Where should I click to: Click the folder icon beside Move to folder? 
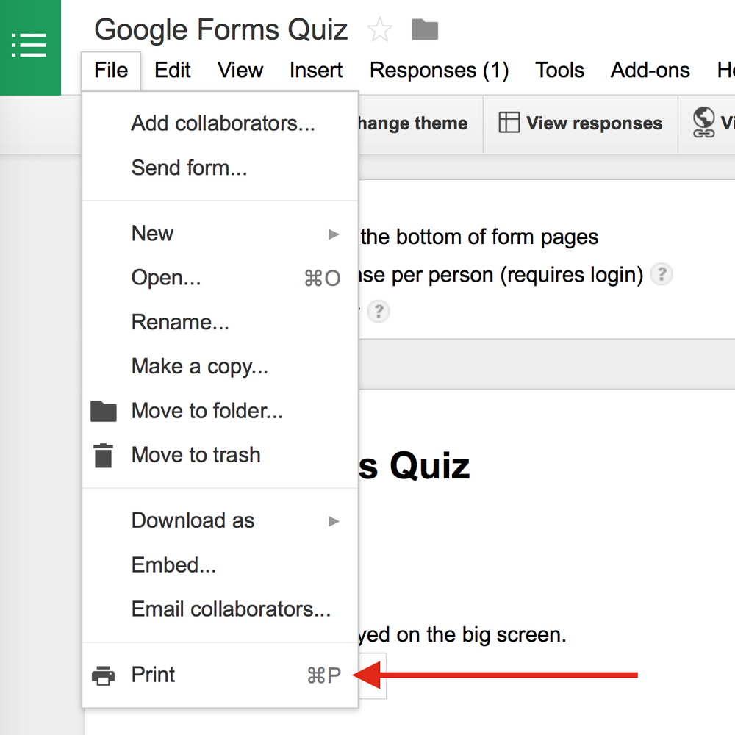tap(103, 411)
